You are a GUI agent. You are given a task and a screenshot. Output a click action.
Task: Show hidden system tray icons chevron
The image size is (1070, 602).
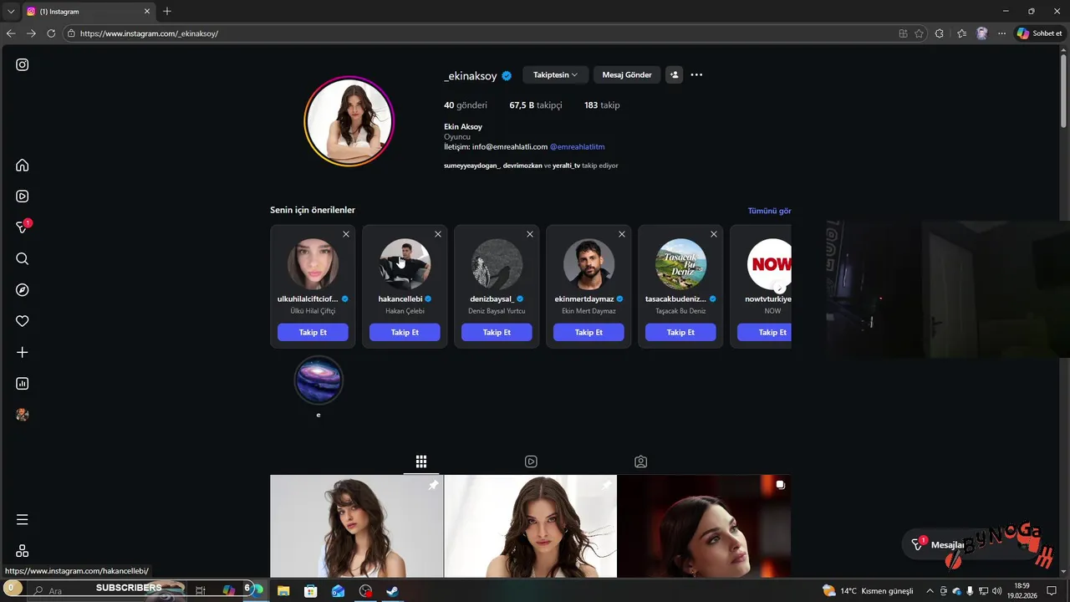pos(930,590)
